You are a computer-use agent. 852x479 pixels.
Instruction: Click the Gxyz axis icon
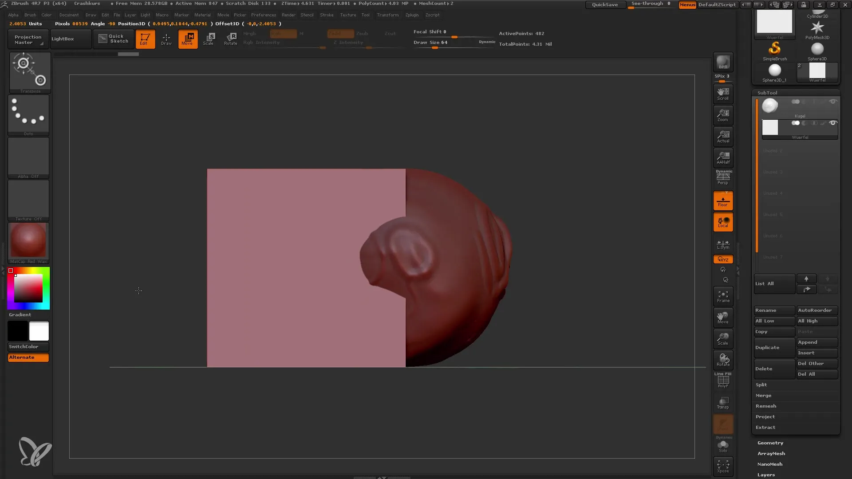(723, 259)
